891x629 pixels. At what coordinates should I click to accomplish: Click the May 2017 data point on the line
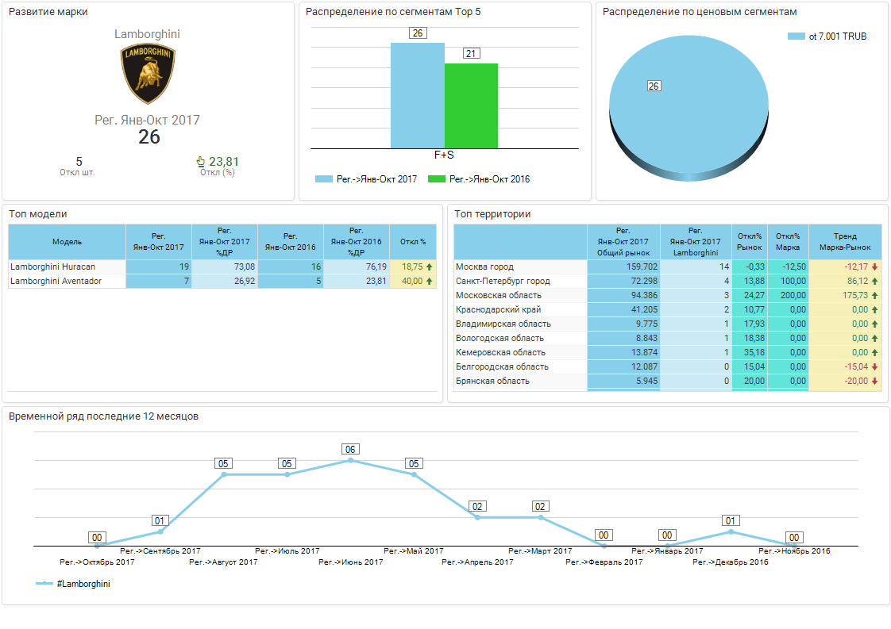(414, 474)
